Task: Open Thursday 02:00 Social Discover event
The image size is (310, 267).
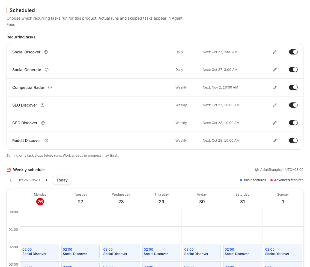Action: [161, 252]
